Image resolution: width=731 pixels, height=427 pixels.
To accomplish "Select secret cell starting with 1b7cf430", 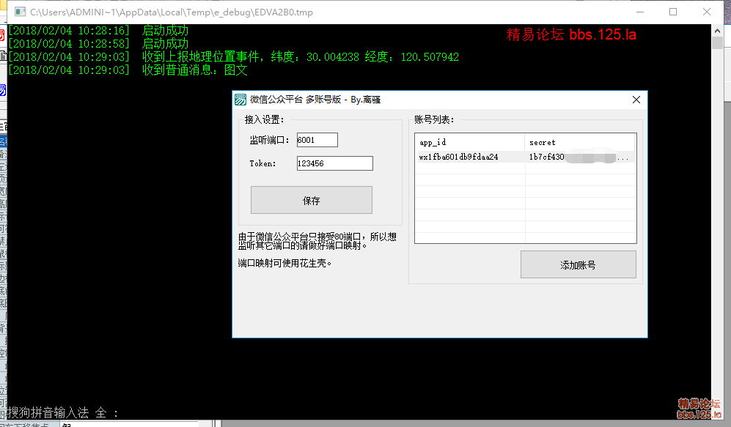I will coord(579,157).
